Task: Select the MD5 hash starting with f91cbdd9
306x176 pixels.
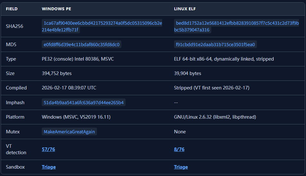Action: [x=215, y=45]
